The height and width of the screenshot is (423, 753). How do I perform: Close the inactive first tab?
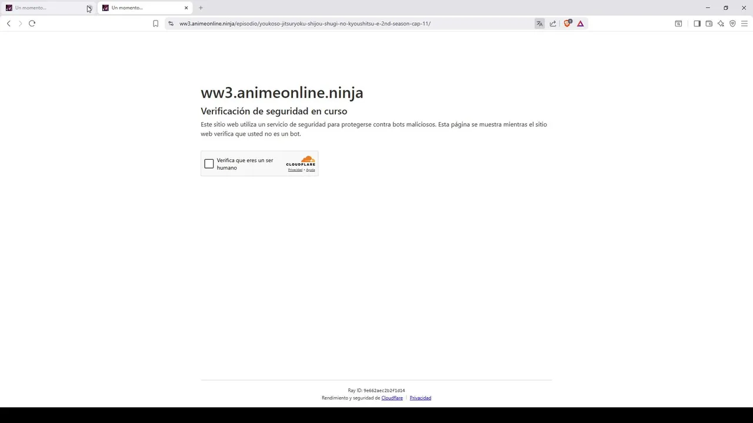[89, 8]
